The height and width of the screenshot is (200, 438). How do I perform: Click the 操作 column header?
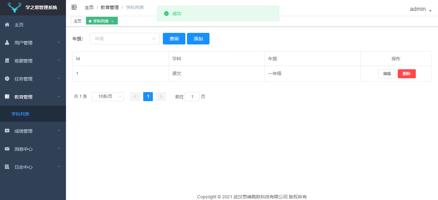[x=396, y=59]
